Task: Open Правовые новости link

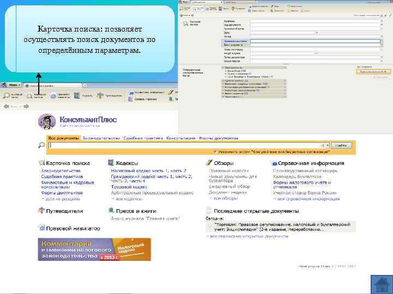Action: (x=229, y=170)
